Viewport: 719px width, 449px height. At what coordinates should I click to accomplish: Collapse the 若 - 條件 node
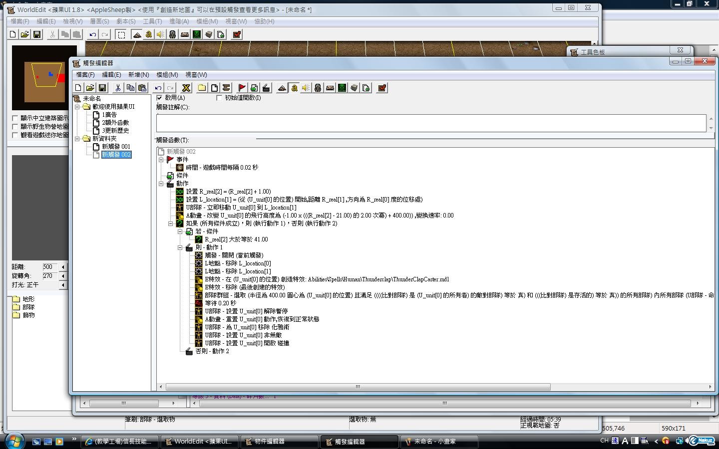point(180,231)
